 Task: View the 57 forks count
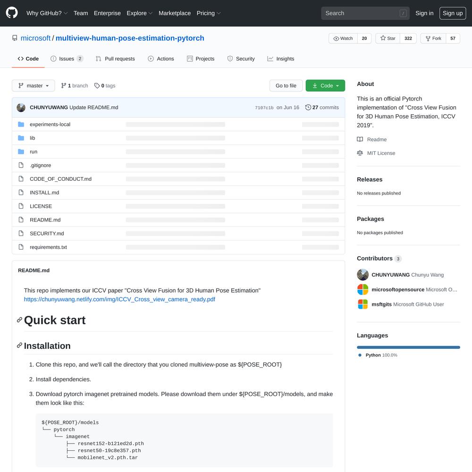[453, 39]
